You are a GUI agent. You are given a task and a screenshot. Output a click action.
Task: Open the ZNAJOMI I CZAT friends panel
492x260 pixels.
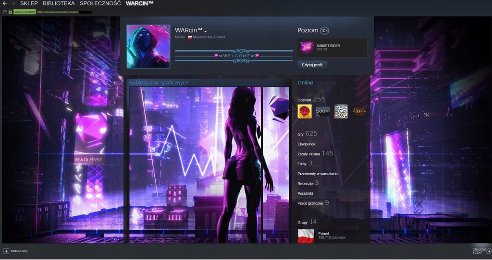coord(479,251)
